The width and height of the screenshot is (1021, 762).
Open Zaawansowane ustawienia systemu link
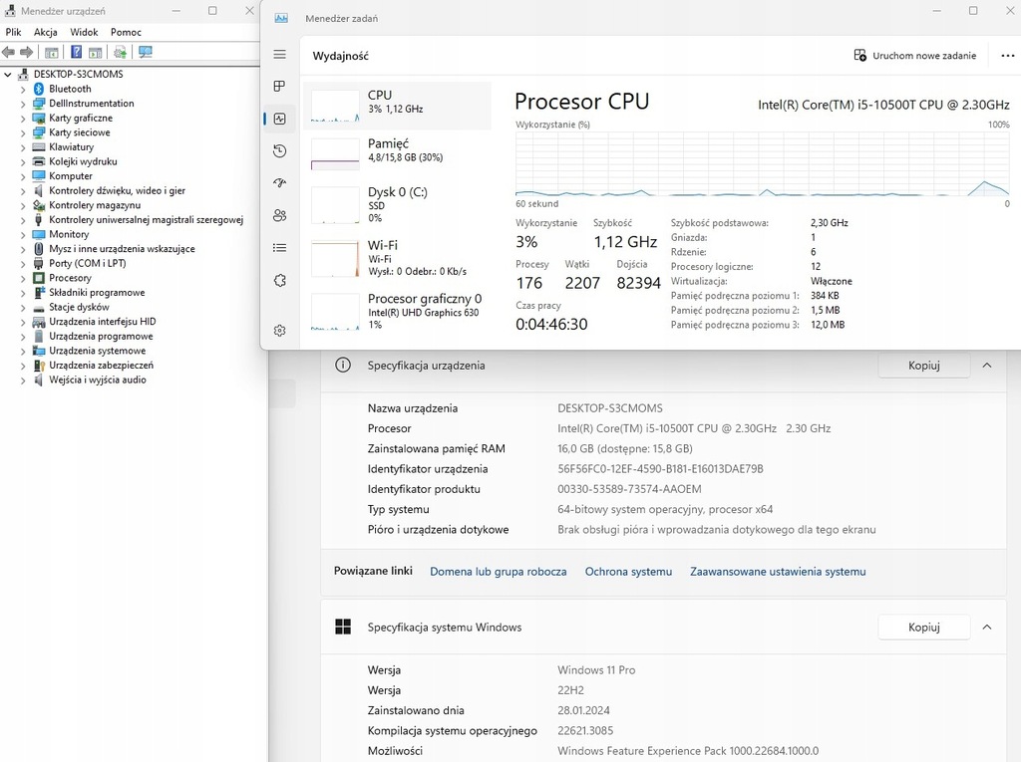click(778, 572)
